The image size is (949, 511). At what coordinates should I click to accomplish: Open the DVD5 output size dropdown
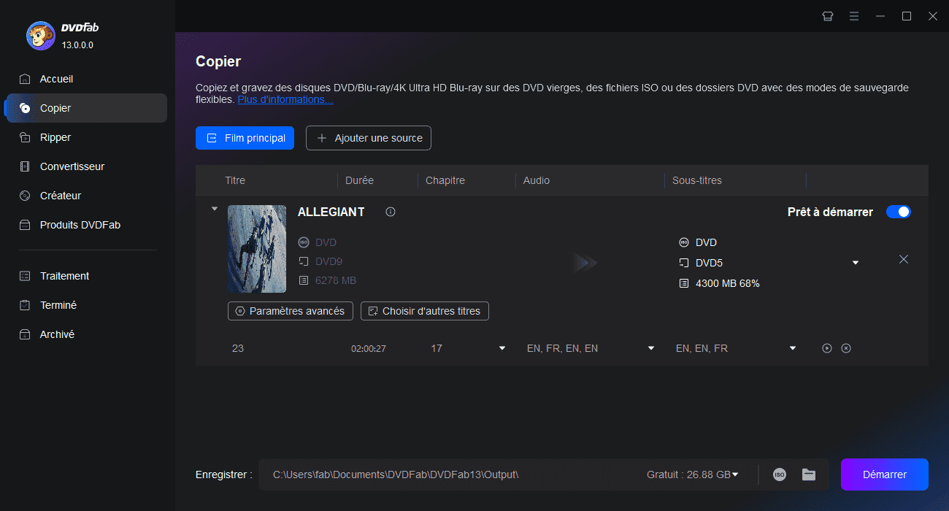click(856, 264)
